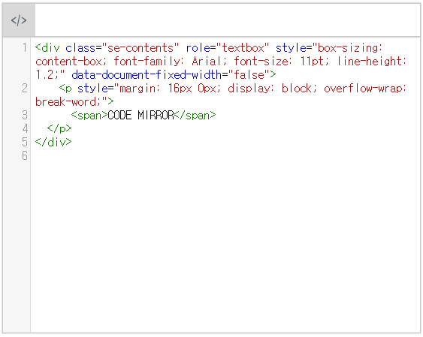This screenshot has height=337, width=423.
Task: Click the "false" attribute value
Action: coord(249,75)
